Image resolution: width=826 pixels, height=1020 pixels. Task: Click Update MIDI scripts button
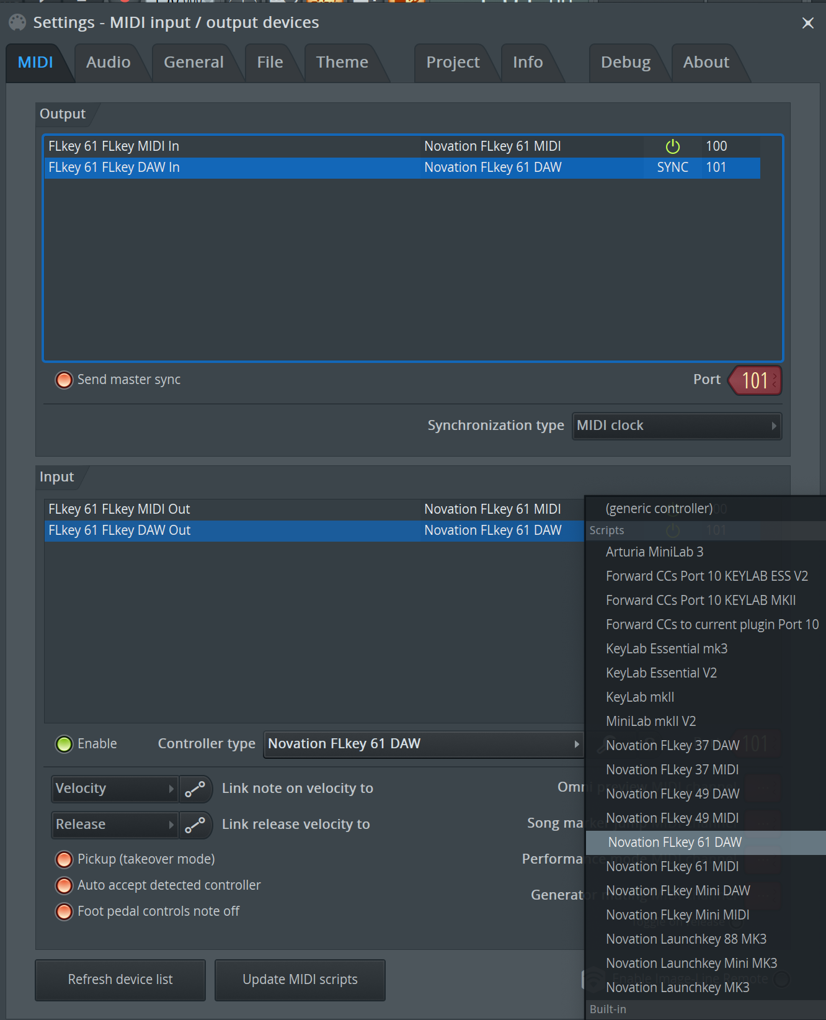[300, 980]
